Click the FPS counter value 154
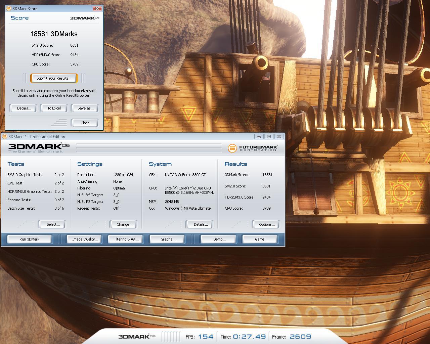This screenshot has width=430, height=344. [206, 337]
